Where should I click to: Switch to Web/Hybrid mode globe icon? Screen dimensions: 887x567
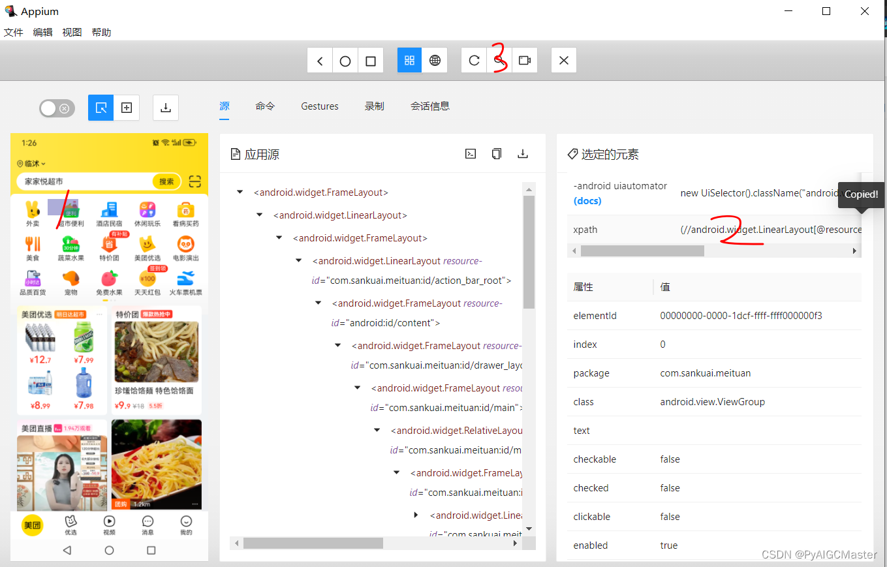coord(435,61)
